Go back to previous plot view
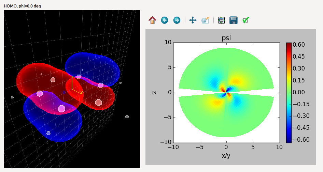This screenshot has width=323, height=172. pos(164,20)
